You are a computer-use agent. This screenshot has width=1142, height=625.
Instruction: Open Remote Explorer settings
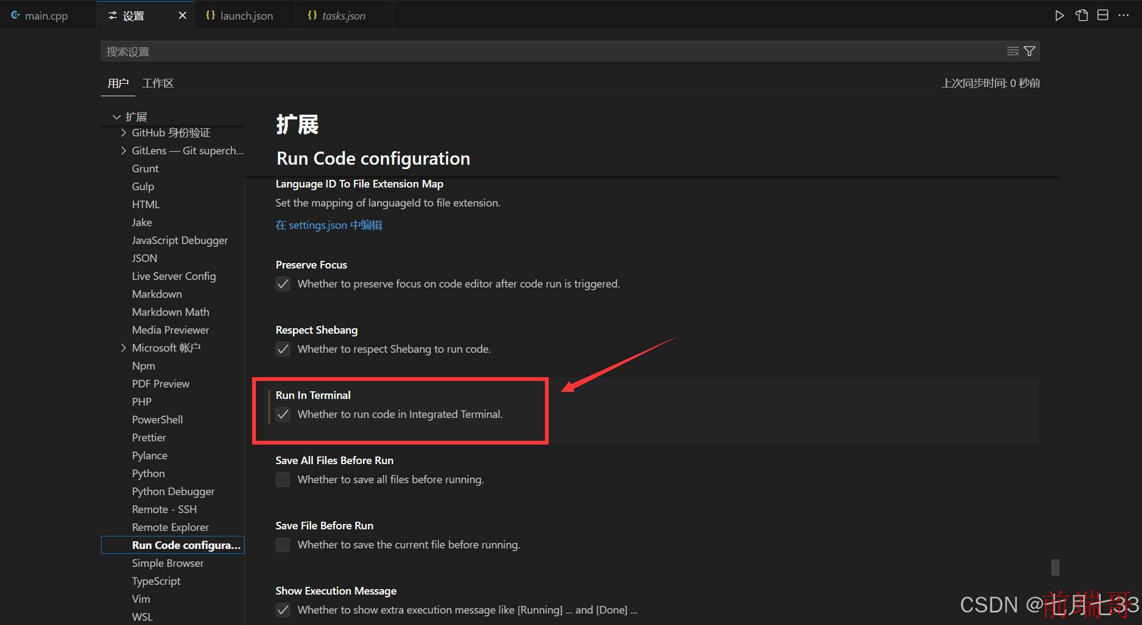173,527
